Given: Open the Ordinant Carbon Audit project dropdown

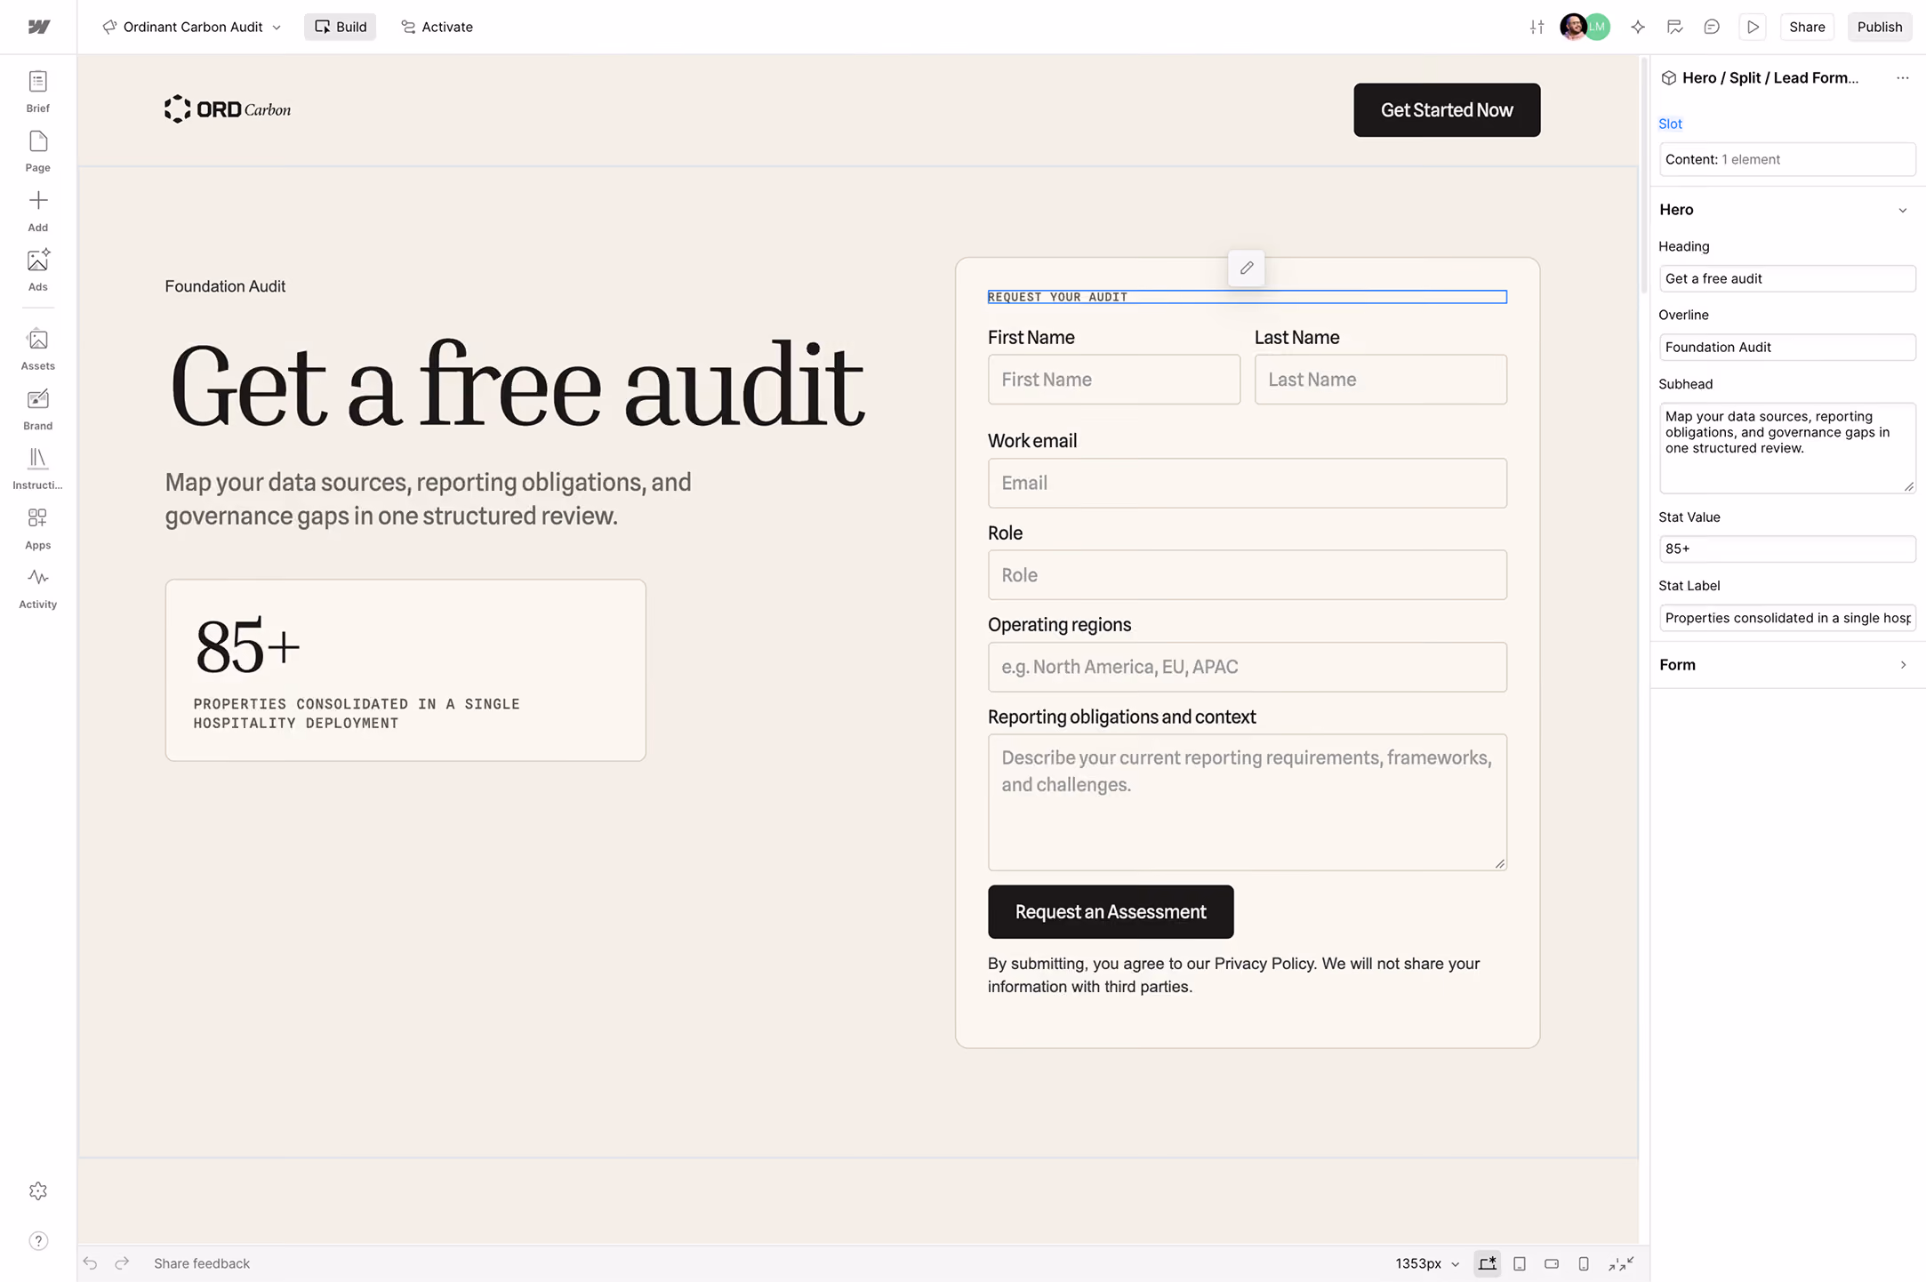Looking at the screenshot, I should [x=192, y=27].
